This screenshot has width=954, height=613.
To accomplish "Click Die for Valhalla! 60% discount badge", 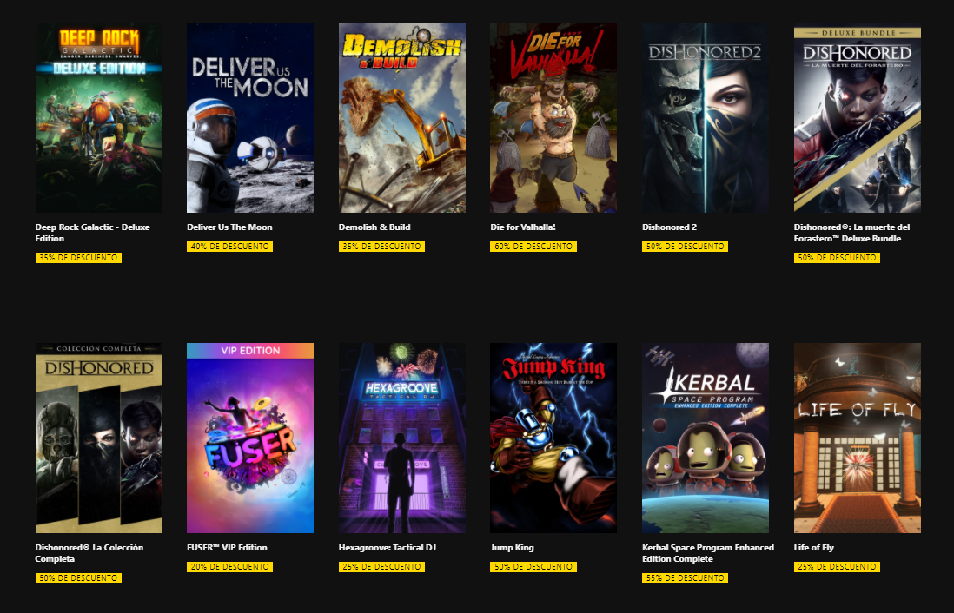I will [533, 247].
